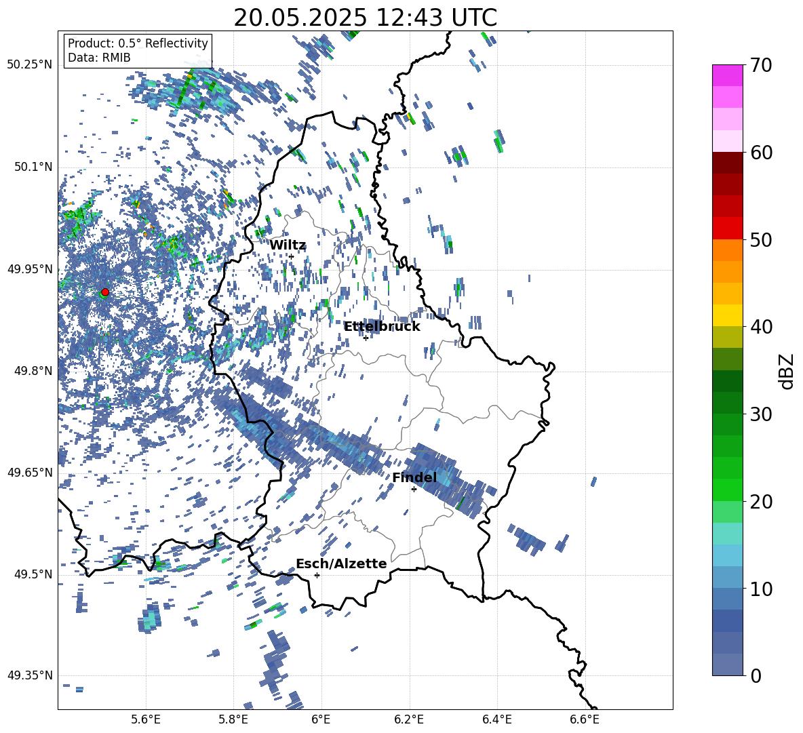Click the bright red colorbar swatch above 50
803x733 pixels.
click(728, 229)
